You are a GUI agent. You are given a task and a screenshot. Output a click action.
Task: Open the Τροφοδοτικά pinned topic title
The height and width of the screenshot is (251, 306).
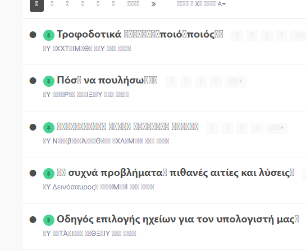click(140, 35)
